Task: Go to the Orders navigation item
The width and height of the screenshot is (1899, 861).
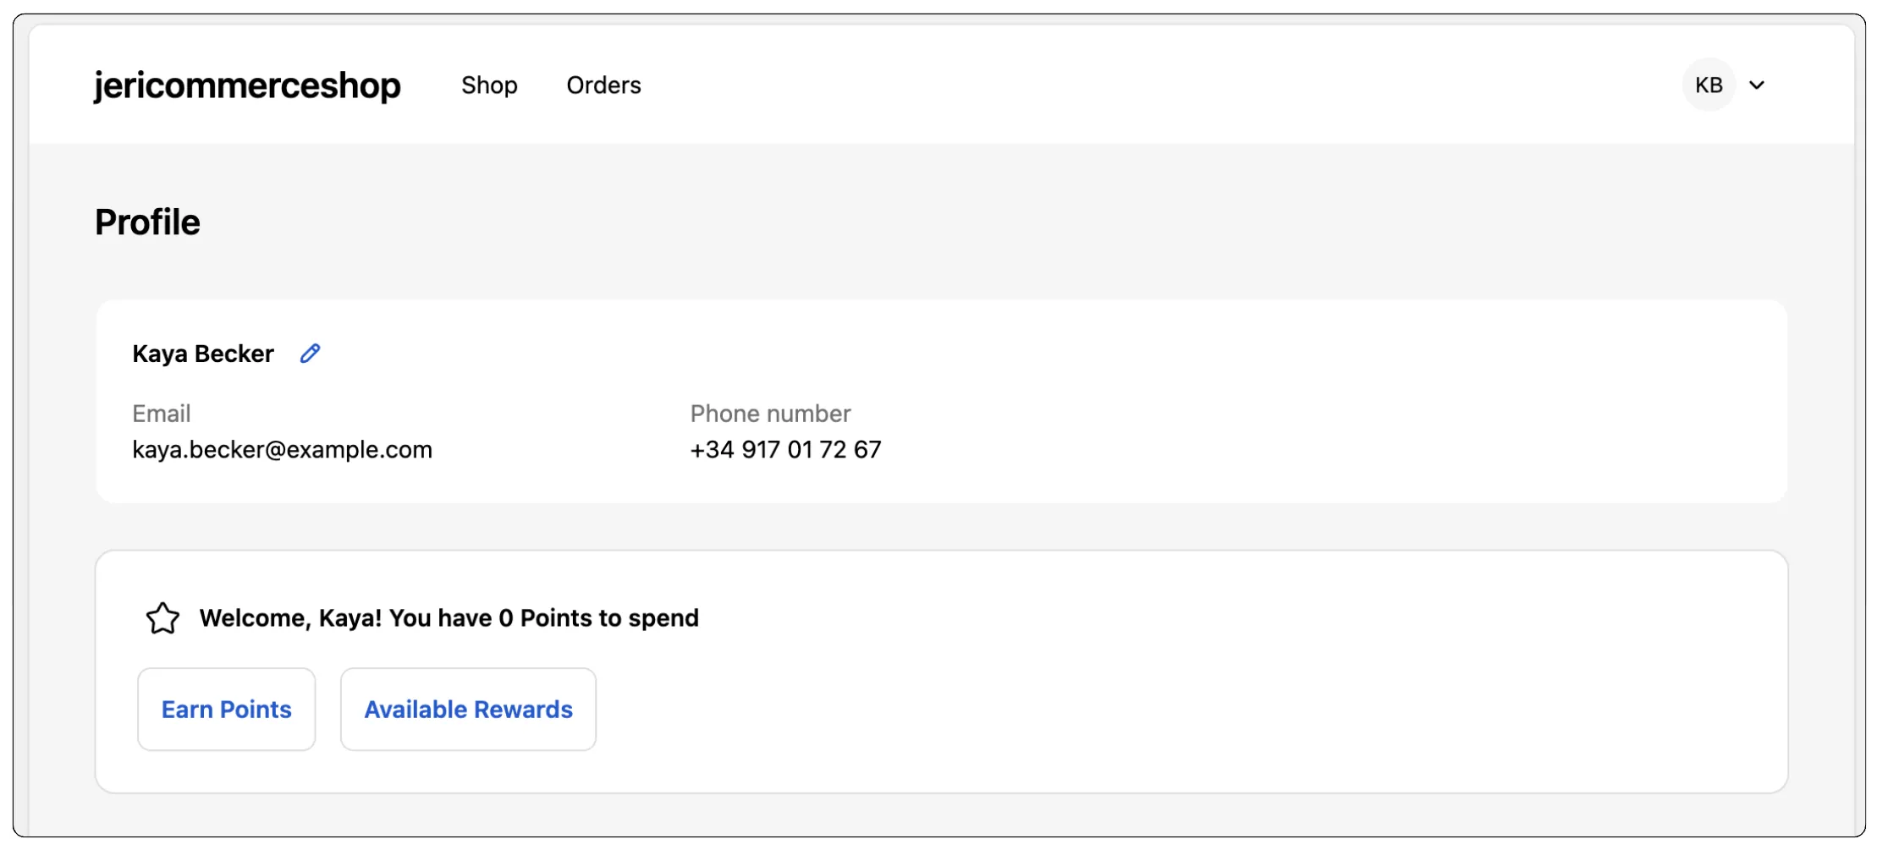Action: pos(603,85)
